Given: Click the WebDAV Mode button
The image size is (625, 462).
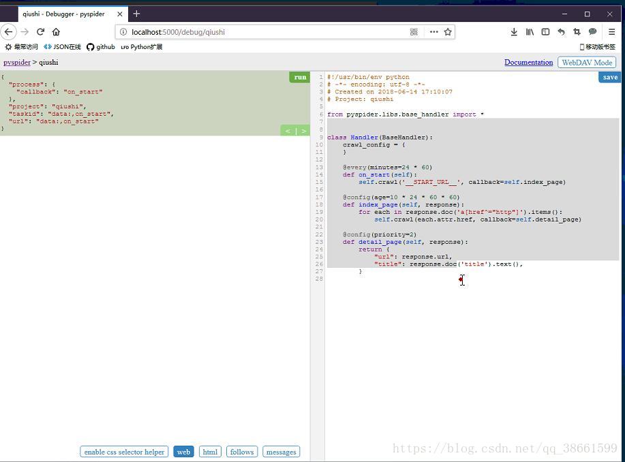Looking at the screenshot, I should coord(587,62).
